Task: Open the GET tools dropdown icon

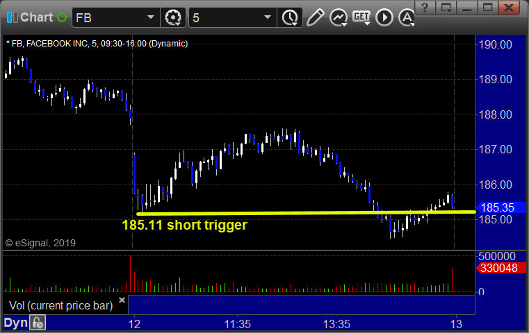Action: pos(361,17)
